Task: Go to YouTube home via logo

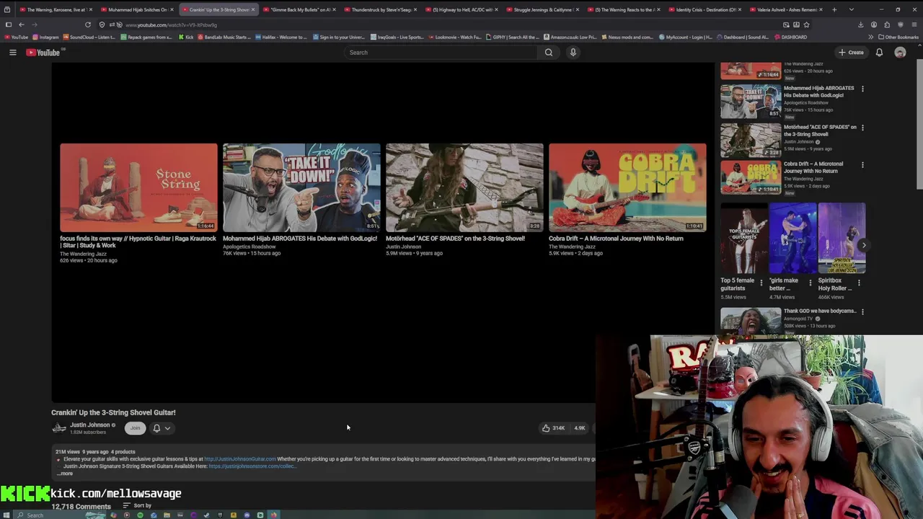Action: click(43, 53)
